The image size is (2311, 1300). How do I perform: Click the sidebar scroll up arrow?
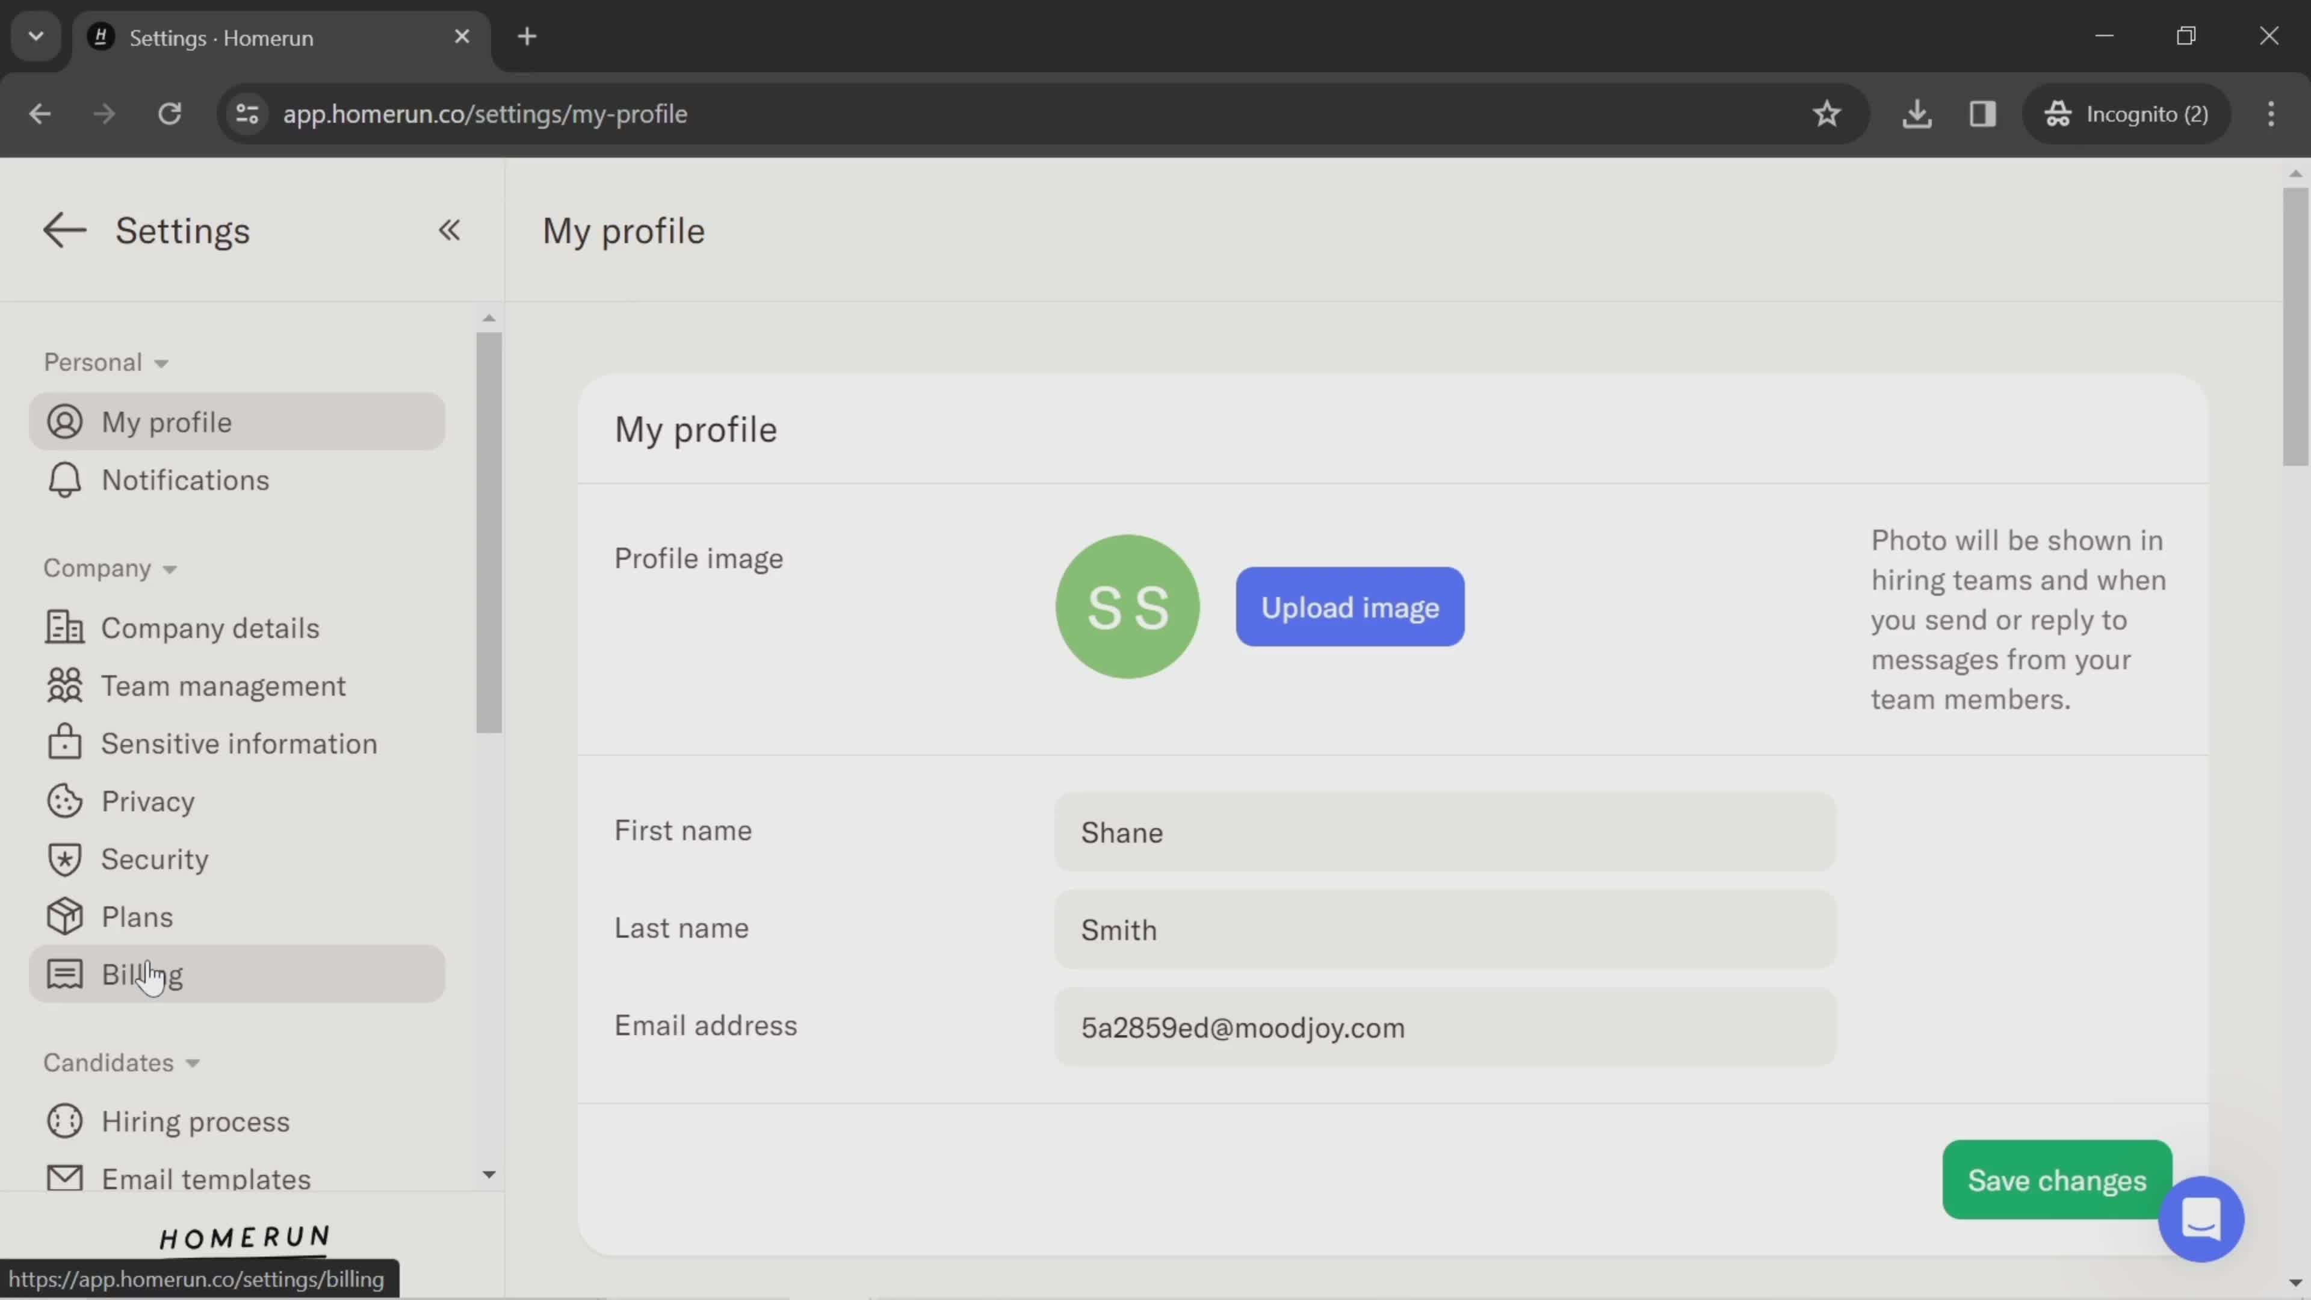coord(489,318)
